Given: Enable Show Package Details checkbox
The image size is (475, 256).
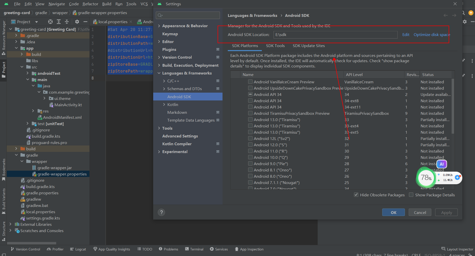Looking at the screenshot, I should (x=411, y=195).
